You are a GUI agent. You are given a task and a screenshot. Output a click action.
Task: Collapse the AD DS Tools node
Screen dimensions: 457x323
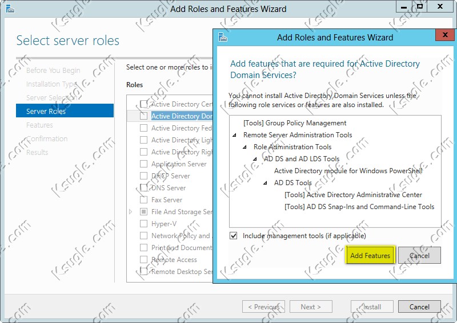point(265,183)
